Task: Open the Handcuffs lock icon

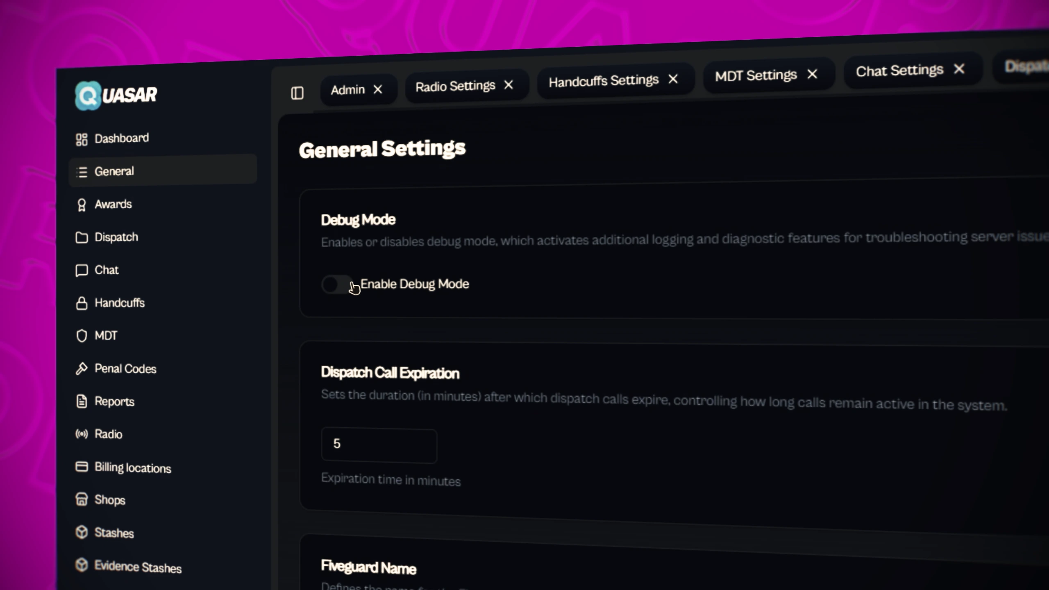Action: click(x=82, y=303)
